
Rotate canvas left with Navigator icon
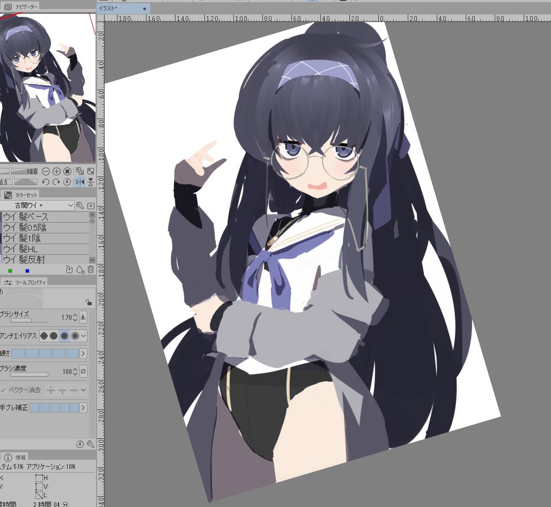(46, 182)
